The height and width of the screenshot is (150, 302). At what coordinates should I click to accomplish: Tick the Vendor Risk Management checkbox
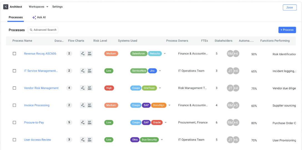(x=14, y=88)
